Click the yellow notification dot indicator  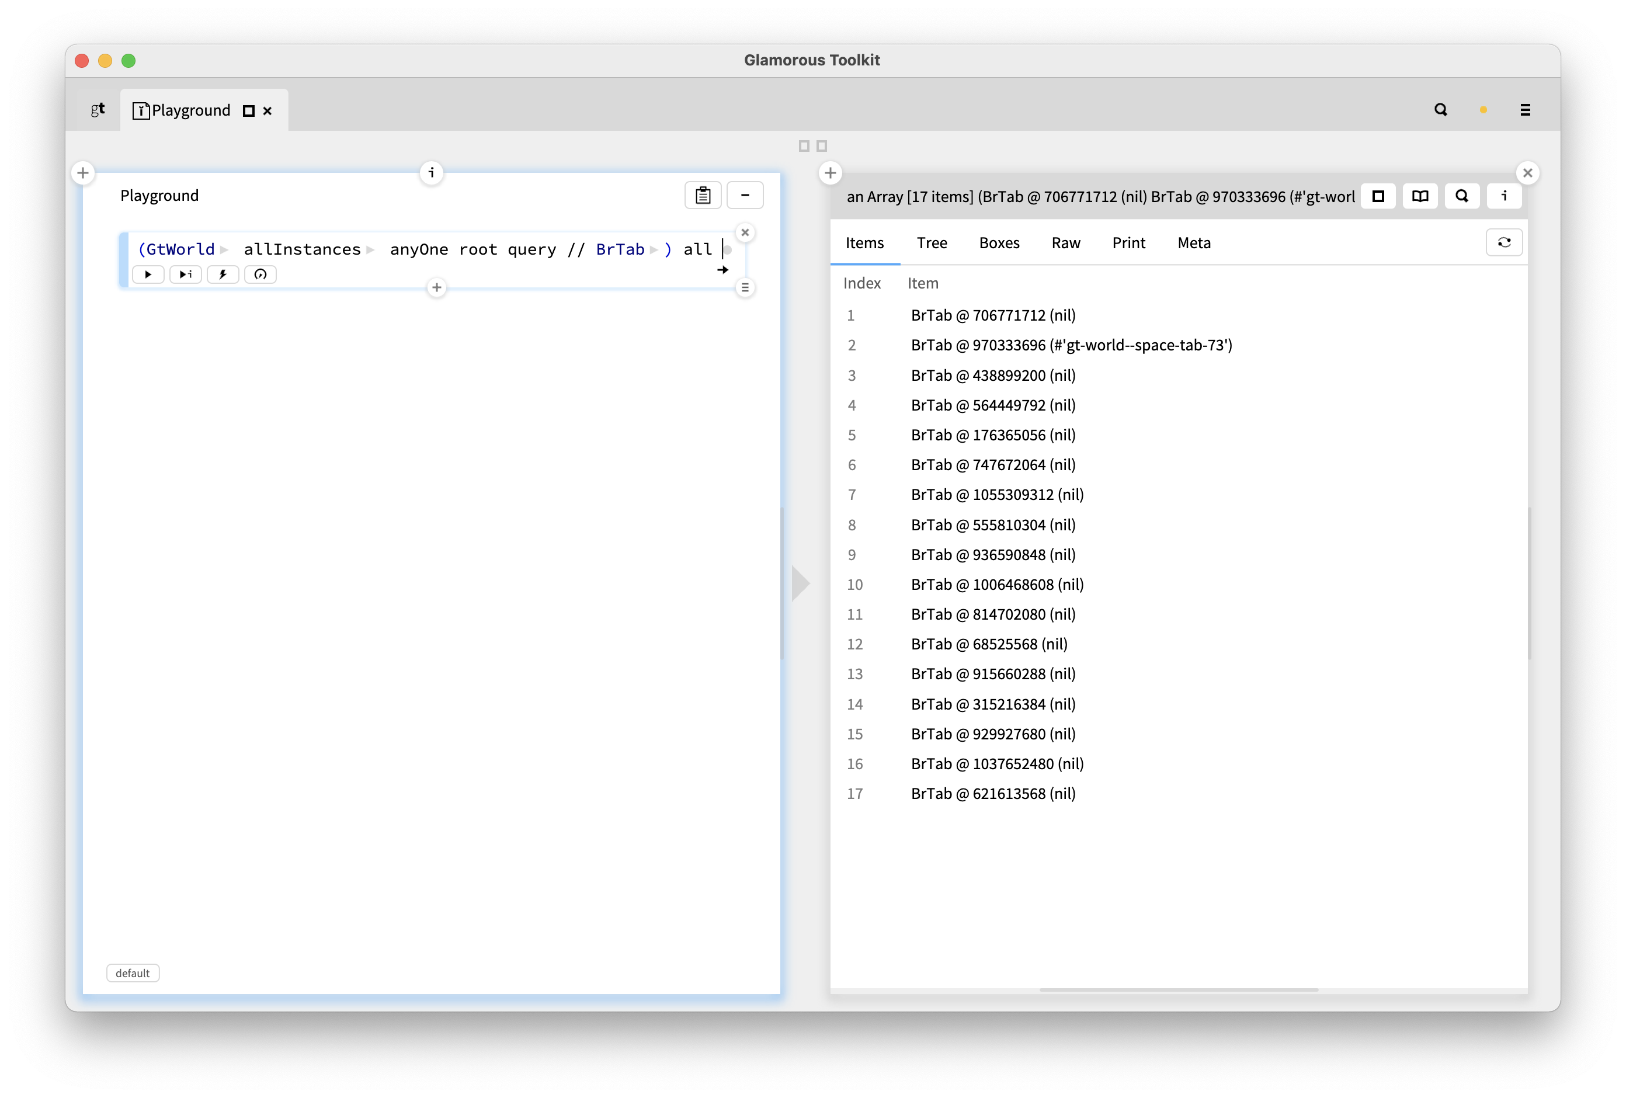(x=1483, y=110)
